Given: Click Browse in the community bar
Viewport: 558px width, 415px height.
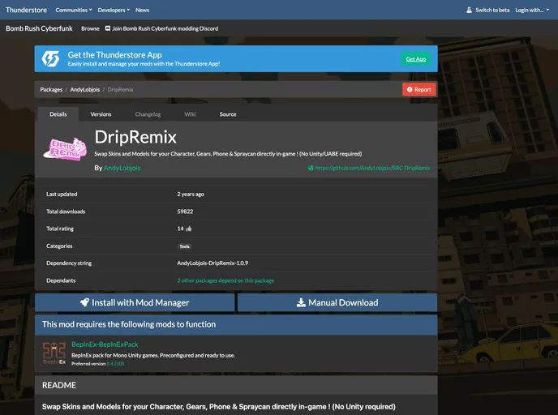Looking at the screenshot, I should (90, 28).
